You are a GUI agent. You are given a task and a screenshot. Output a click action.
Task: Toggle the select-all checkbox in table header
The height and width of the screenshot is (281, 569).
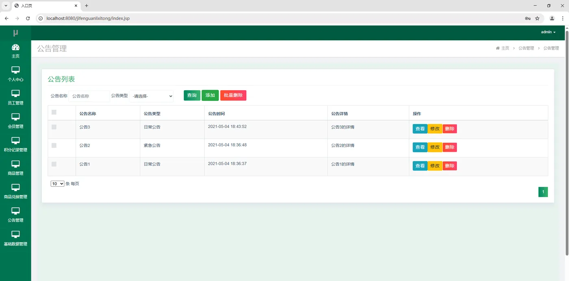(x=54, y=112)
